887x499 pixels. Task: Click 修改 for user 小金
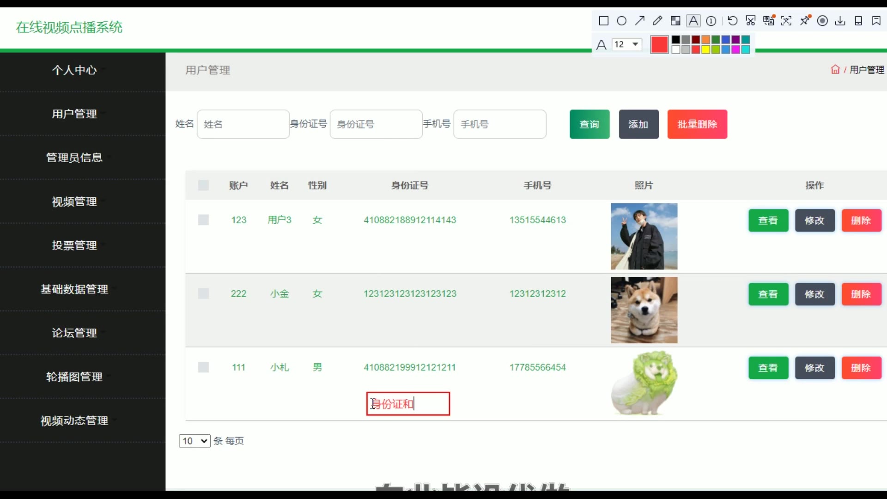[x=814, y=294]
